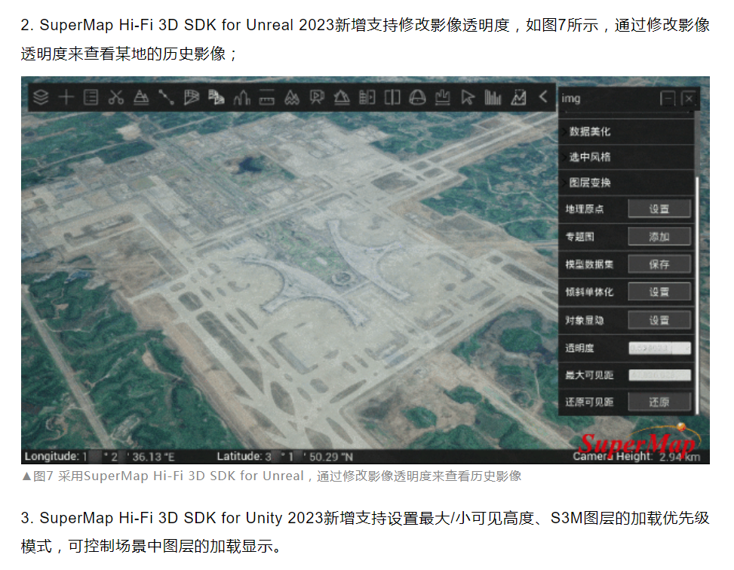This screenshot has width=734, height=570.
Task: Select the split-screen view icon
Action: 392,97
